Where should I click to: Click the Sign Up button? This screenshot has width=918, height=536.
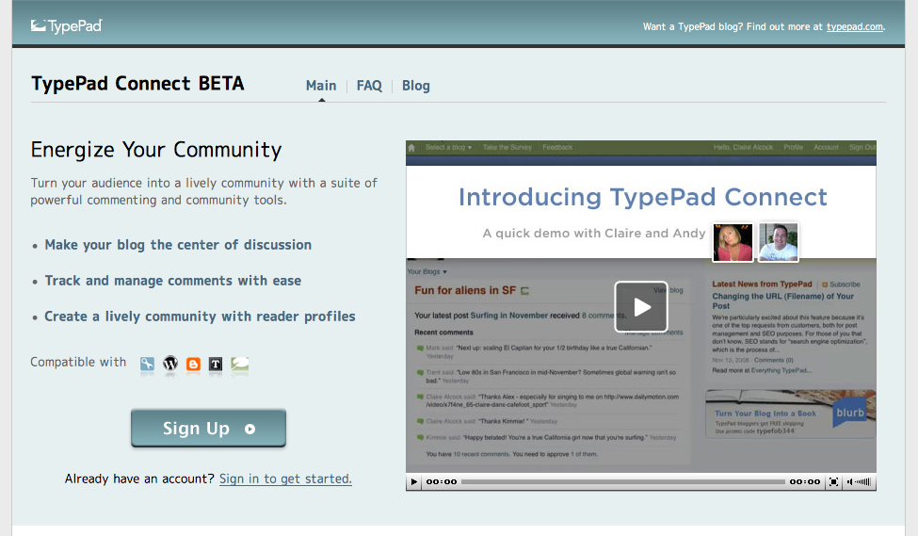pos(208,429)
